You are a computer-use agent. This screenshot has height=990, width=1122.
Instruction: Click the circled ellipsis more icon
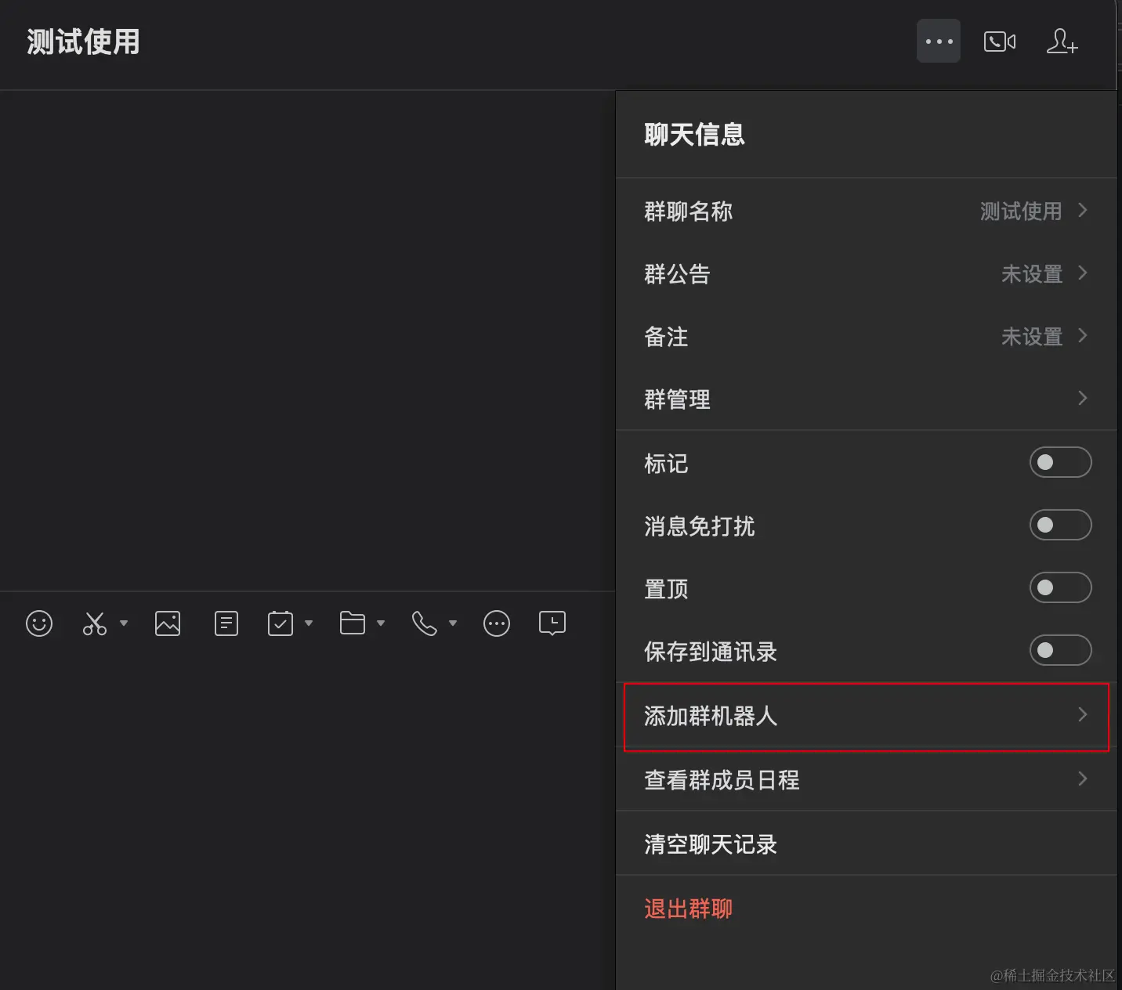click(x=497, y=623)
